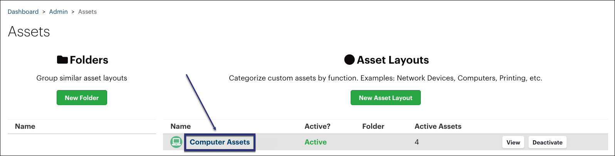Click the Assets page title

29,31
